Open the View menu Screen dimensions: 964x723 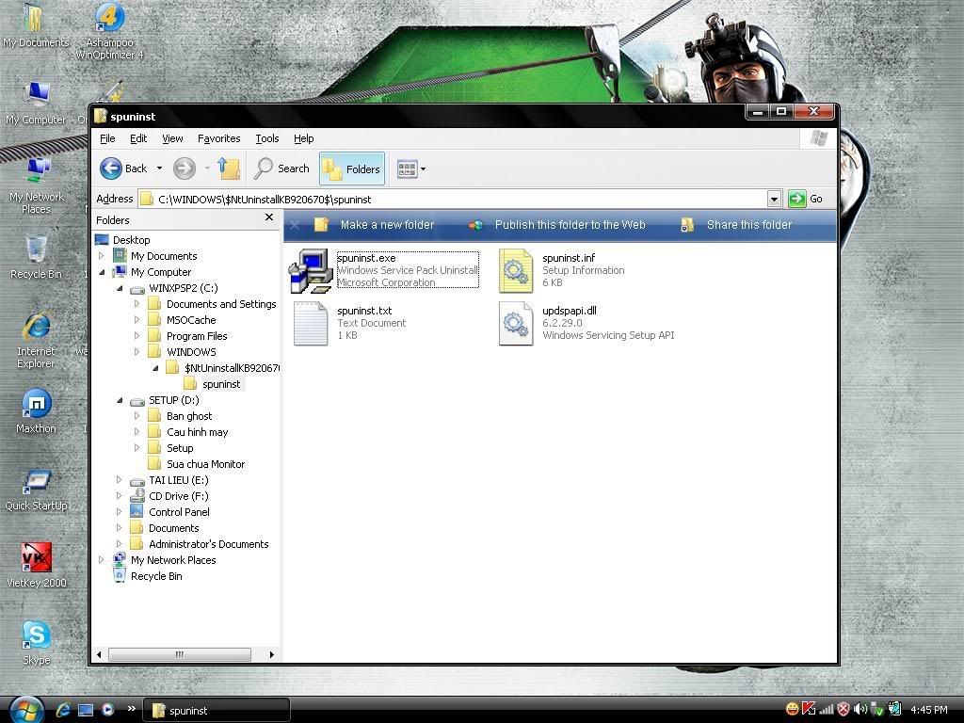172,139
